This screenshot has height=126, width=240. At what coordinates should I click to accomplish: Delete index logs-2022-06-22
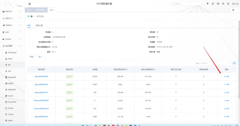(x=227, y=84)
